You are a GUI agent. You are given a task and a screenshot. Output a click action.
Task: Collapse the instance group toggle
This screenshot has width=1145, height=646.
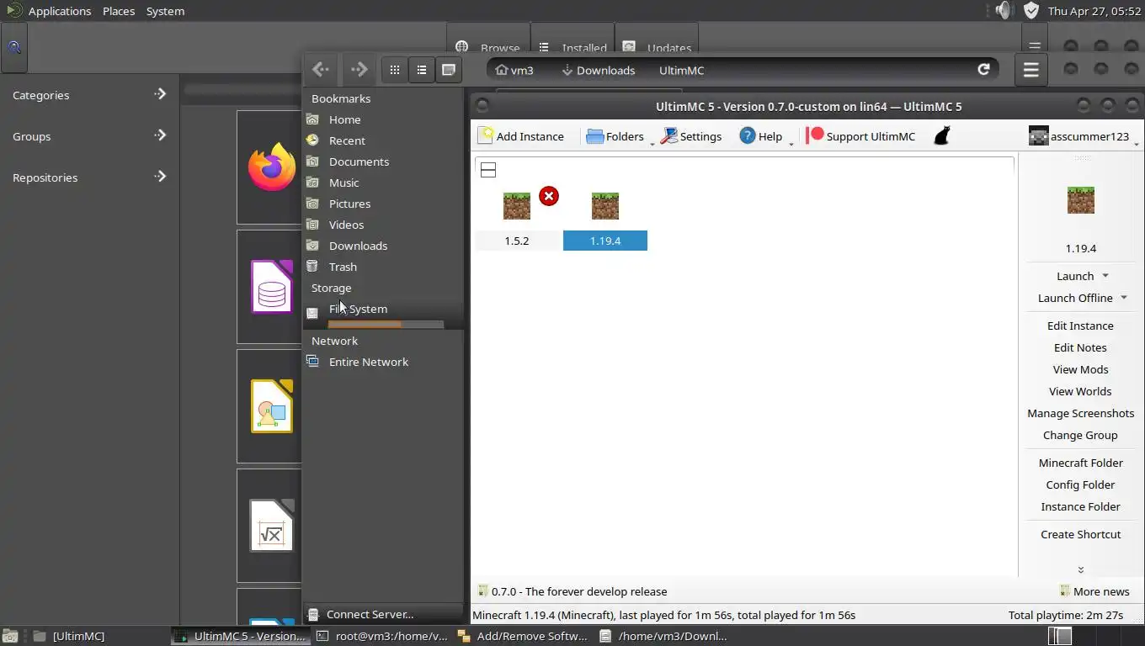coord(488,170)
